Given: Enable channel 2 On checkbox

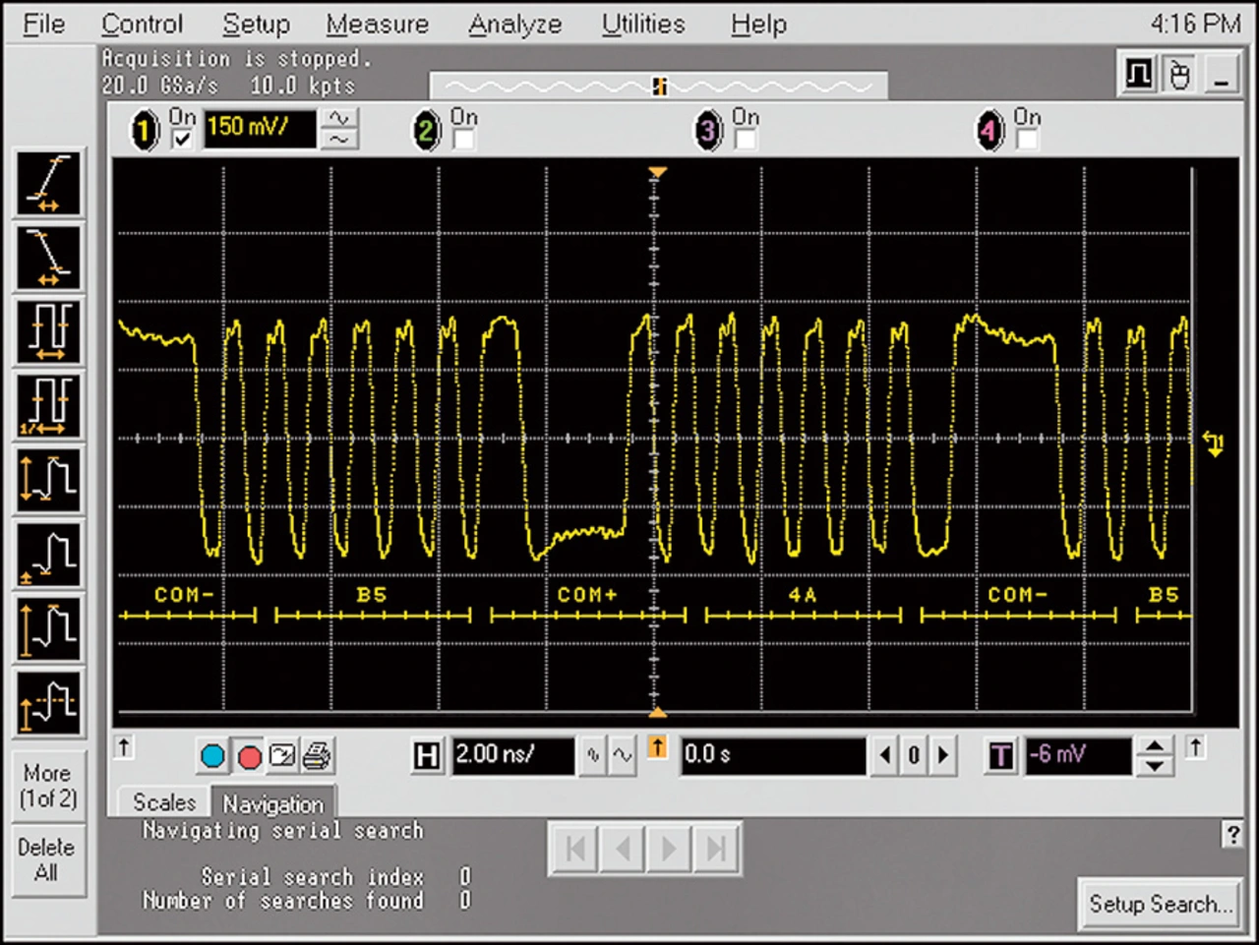Looking at the screenshot, I should [463, 140].
